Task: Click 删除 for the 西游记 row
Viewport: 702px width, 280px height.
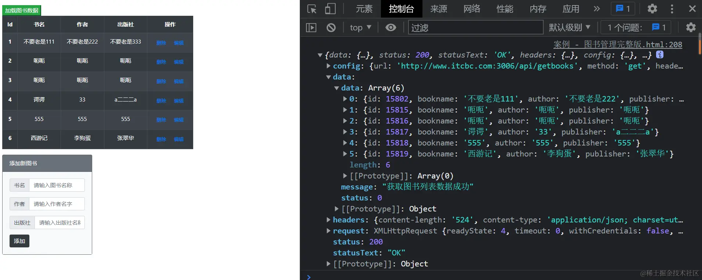Action: (161, 139)
